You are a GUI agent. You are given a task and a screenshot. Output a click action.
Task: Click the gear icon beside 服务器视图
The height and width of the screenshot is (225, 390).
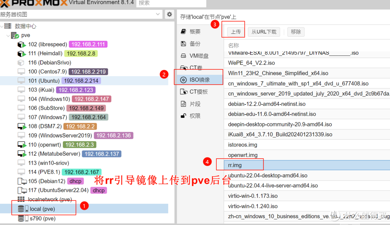[169, 14]
